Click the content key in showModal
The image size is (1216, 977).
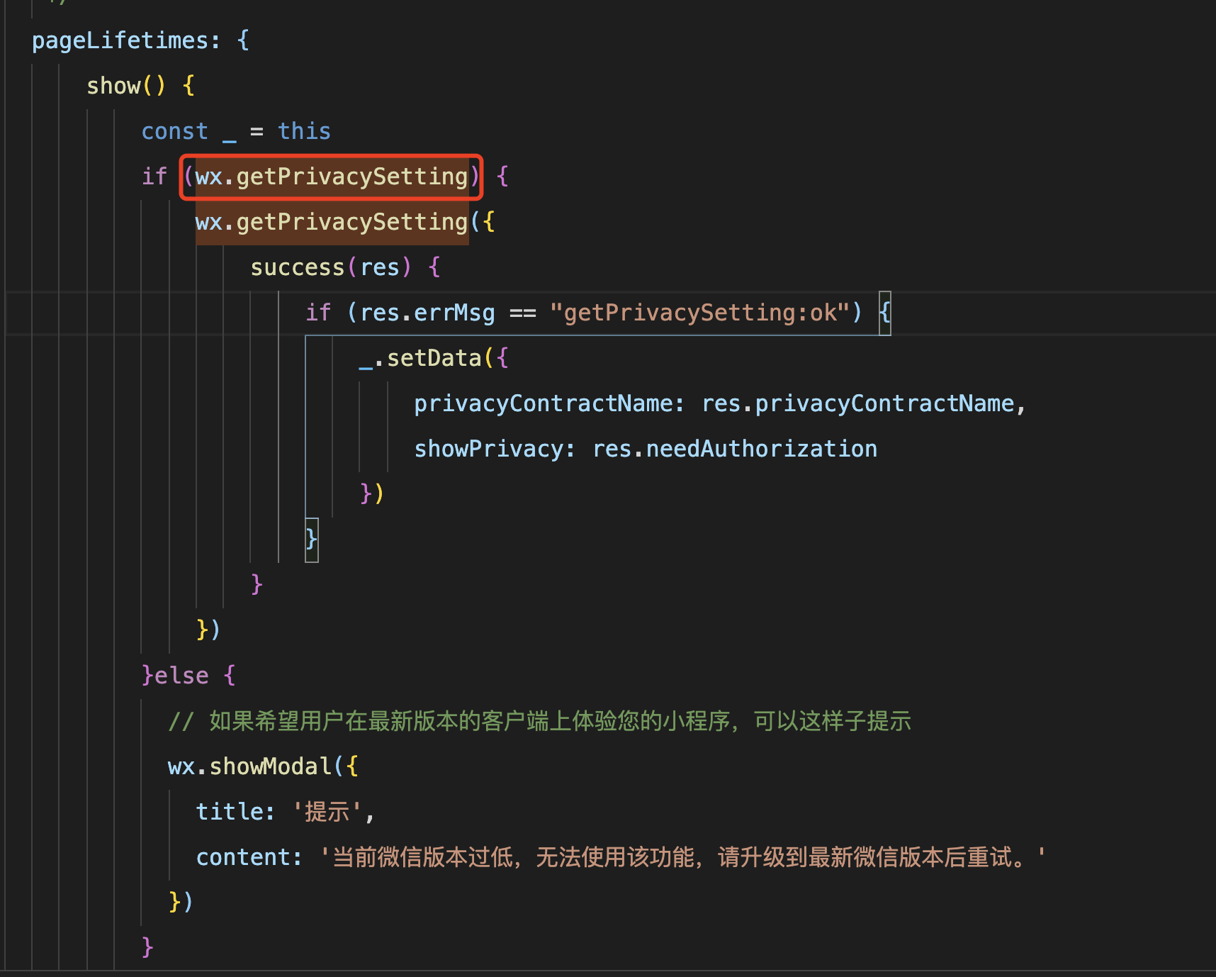[242, 857]
